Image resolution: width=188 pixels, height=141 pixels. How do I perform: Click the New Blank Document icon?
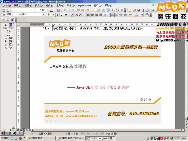tap(130, 10)
